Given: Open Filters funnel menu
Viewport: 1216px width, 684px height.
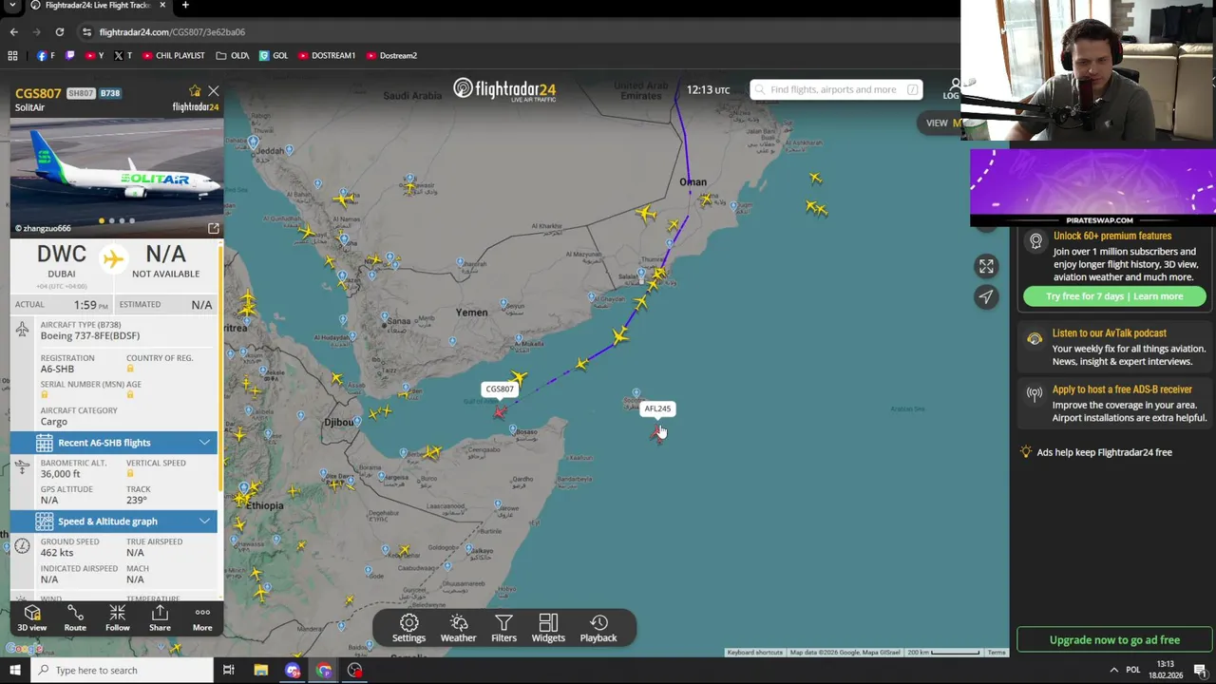Looking at the screenshot, I should tap(503, 628).
